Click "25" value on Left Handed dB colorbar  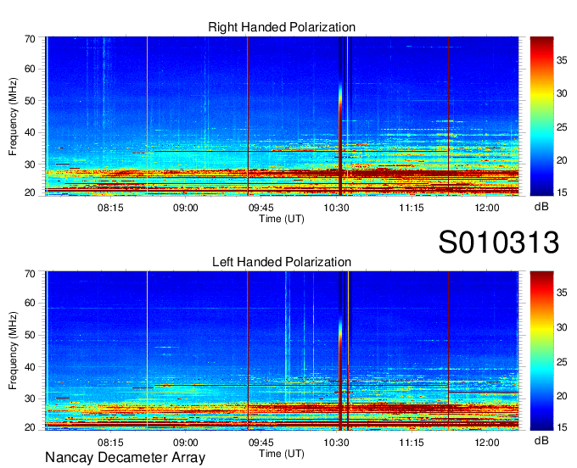pos(562,362)
